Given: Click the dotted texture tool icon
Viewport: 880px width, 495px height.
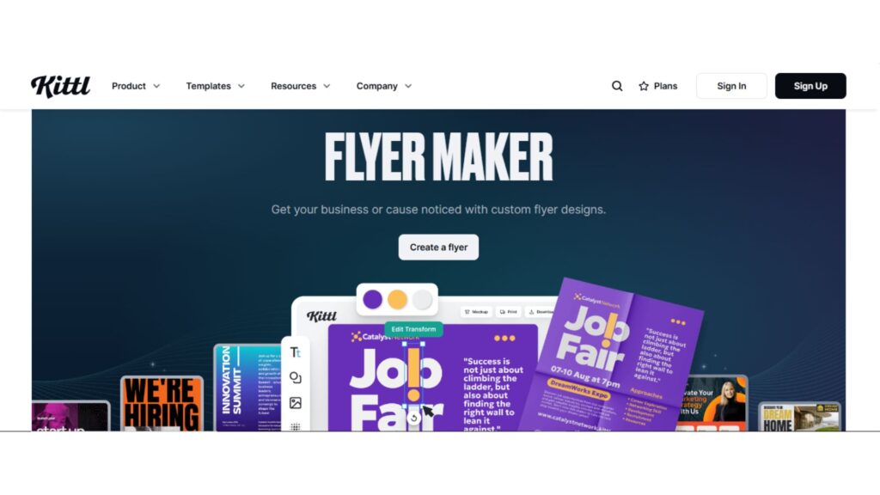Looking at the screenshot, I should [296, 427].
